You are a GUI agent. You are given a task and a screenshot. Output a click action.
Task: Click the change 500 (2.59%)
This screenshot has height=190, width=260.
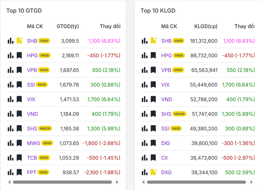pyautogui.click(x=240, y=172)
